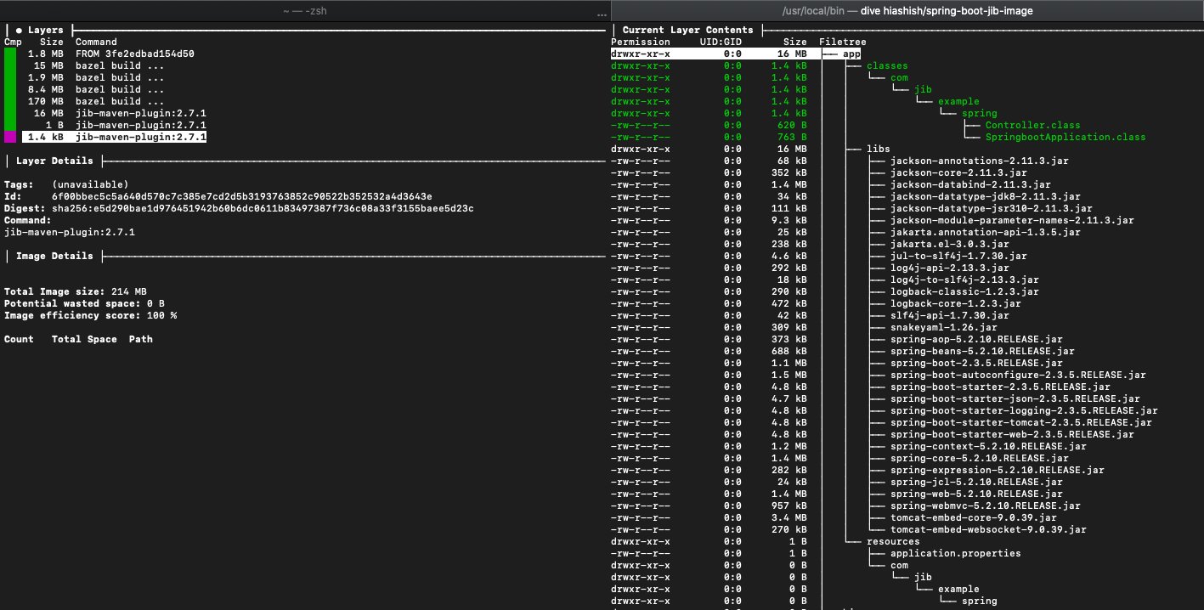This screenshot has width=1204, height=610.
Task: Select jackson-core-2.11.3.jar
Action: point(958,172)
